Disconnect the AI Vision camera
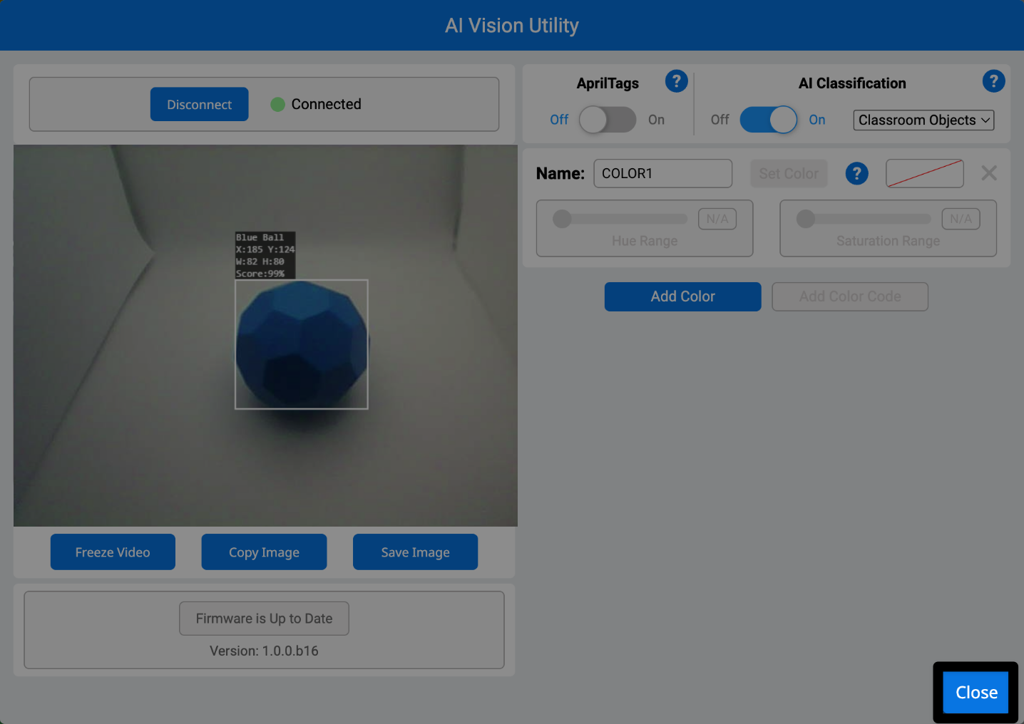The height and width of the screenshot is (724, 1024). (x=199, y=104)
